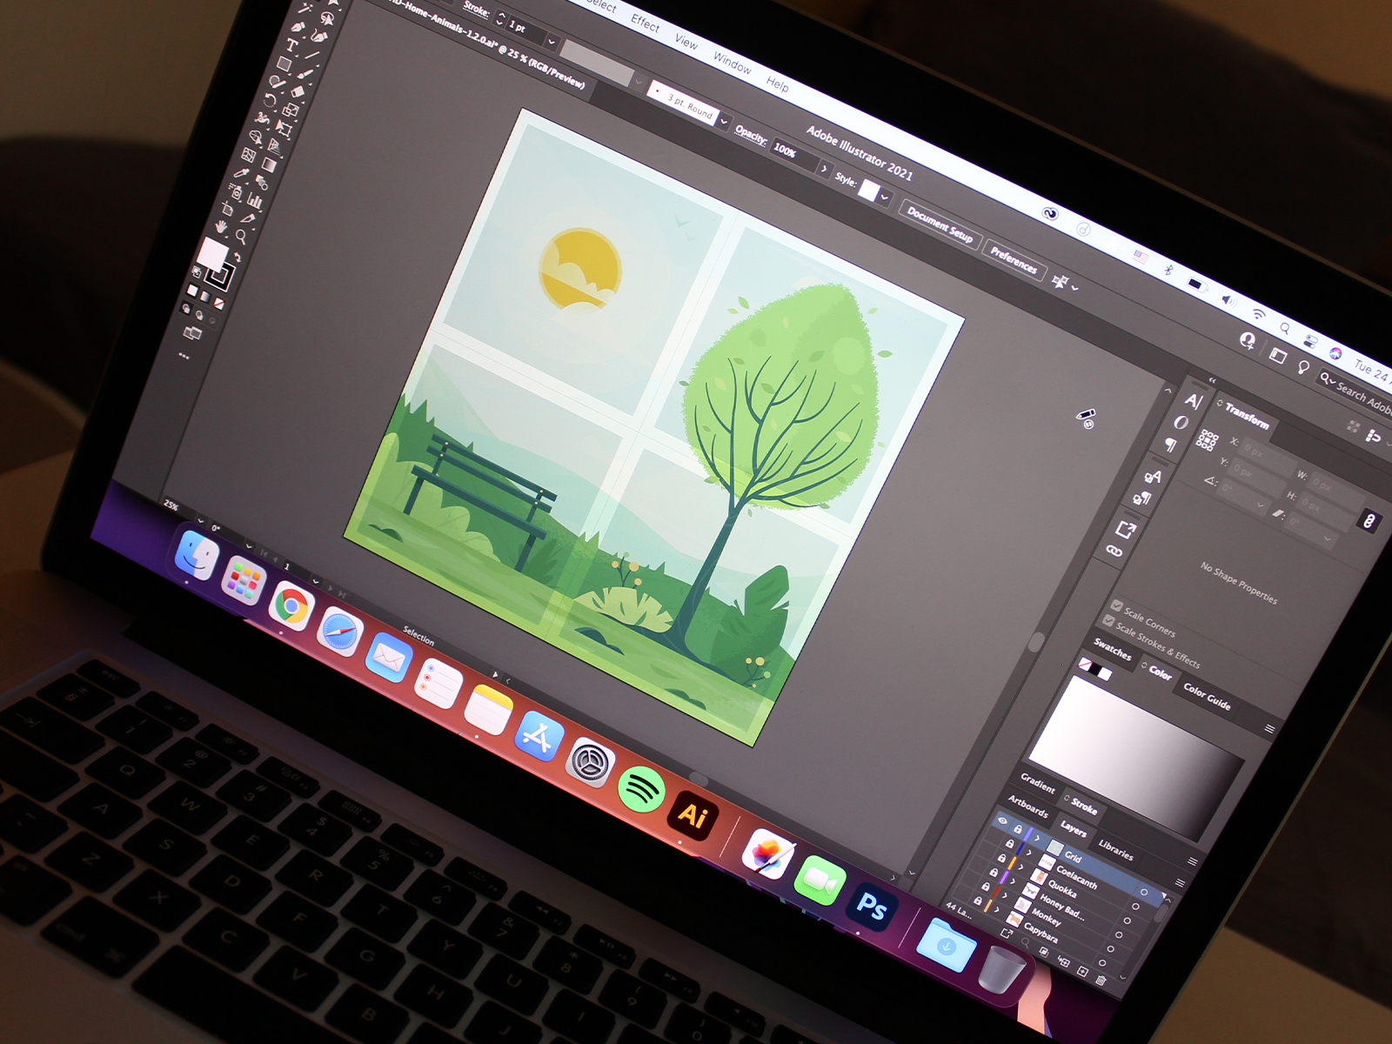This screenshot has width=1392, height=1044.
Task: Select the Perspective Grid tool
Action: (x=274, y=145)
